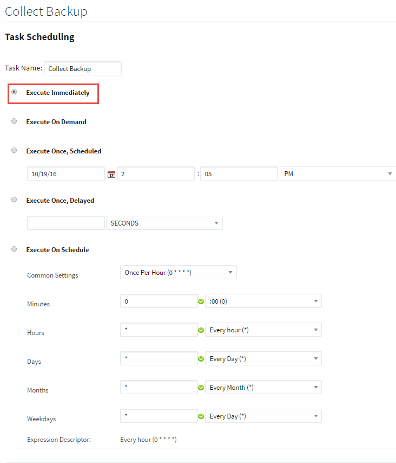The width and height of the screenshot is (396, 463).
Task: Expand the Common Settings Once Per Hour dropdown
Action: tap(178, 272)
